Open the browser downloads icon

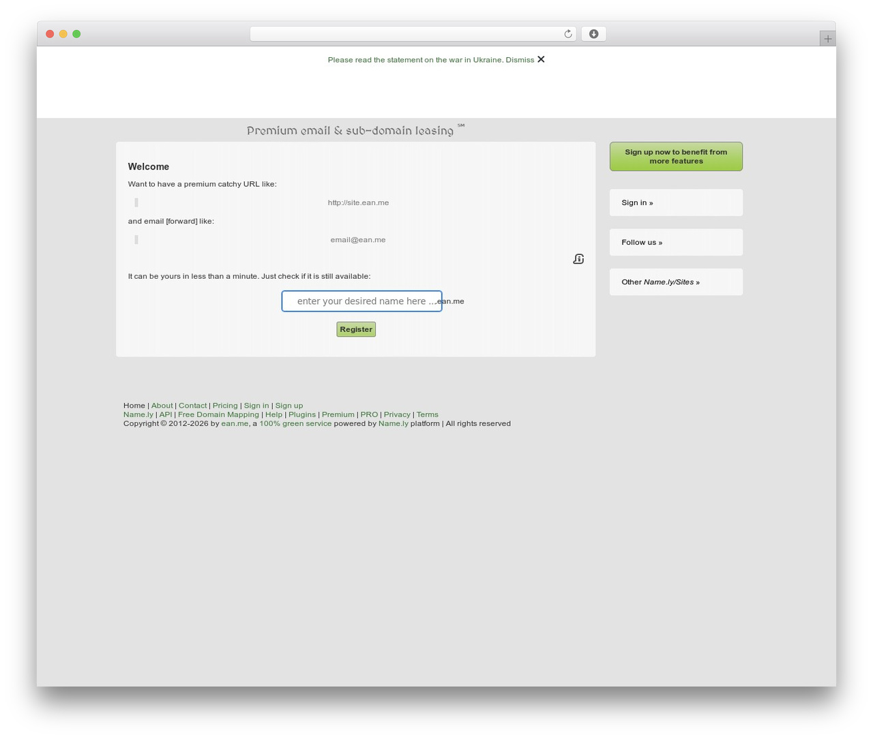(x=593, y=34)
